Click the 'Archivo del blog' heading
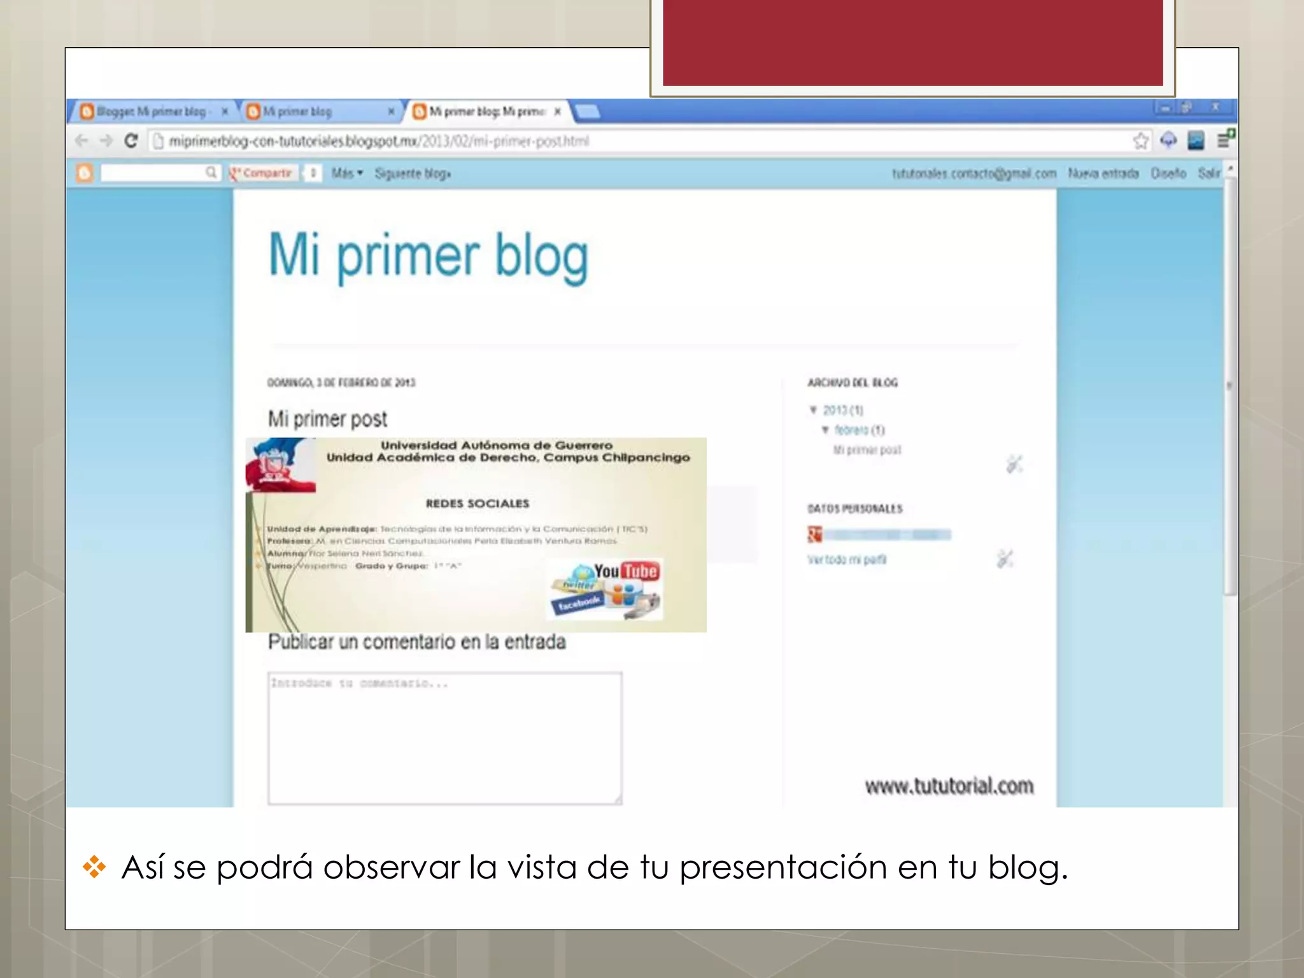1304x978 pixels. pos(853,383)
